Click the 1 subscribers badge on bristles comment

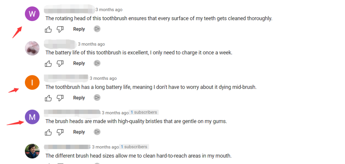[x=144, y=112]
